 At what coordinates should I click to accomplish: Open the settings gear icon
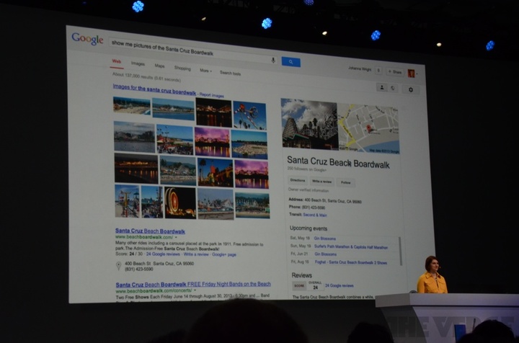[x=410, y=89]
